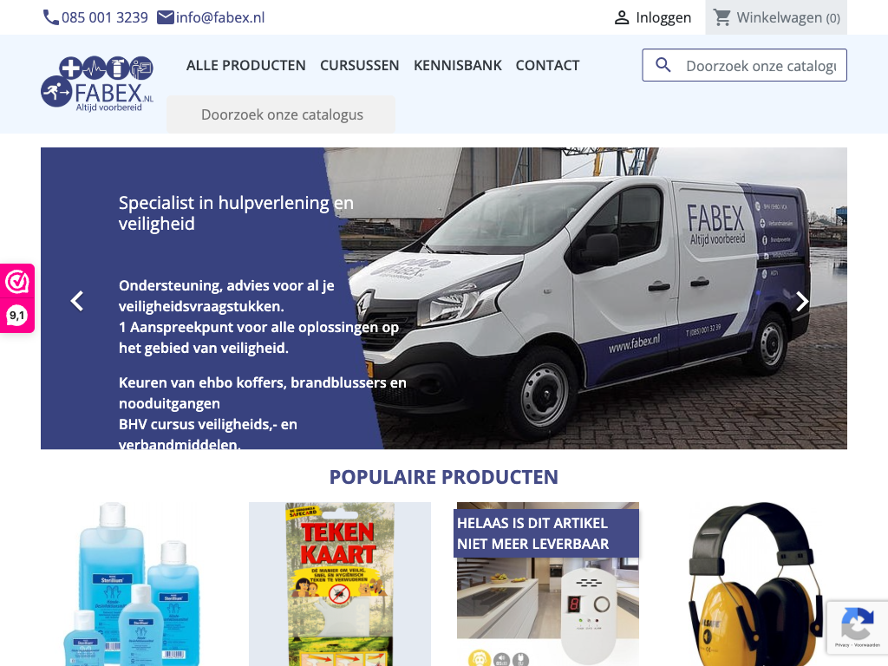This screenshot has height=666, width=888.
Task: Click the phone icon beside 085 001 3239
Action: pyautogui.click(x=50, y=17)
